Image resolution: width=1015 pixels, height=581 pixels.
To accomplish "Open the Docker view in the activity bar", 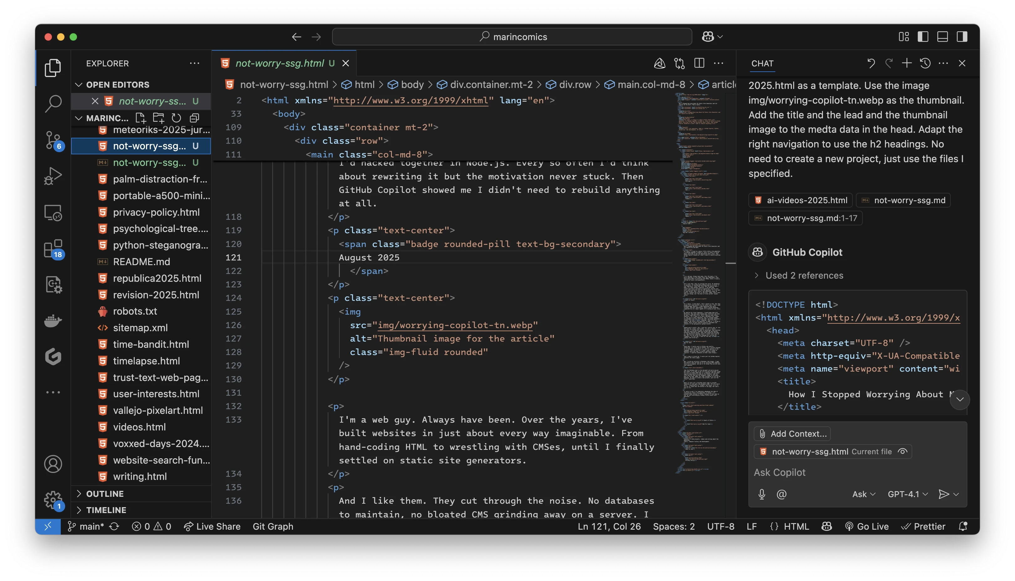I will coord(53,321).
